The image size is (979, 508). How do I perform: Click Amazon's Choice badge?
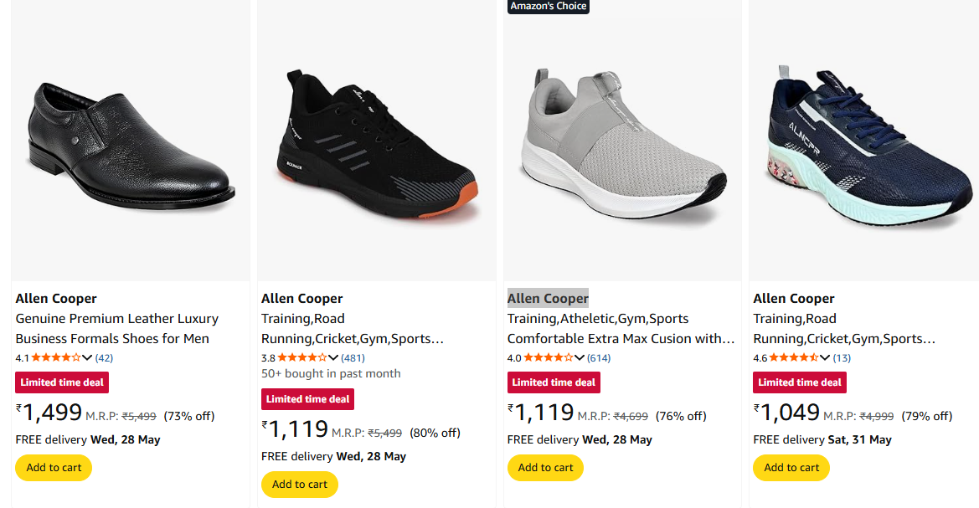pos(549,6)
